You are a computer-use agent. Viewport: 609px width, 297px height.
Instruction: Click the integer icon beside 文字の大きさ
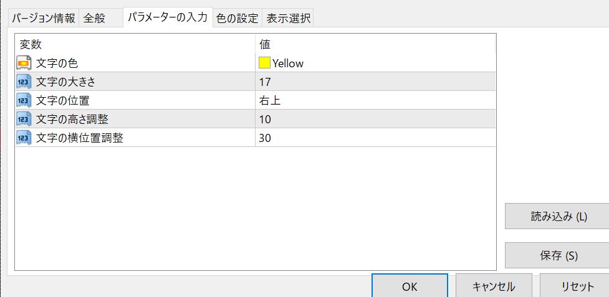click(x=24, y=82)
